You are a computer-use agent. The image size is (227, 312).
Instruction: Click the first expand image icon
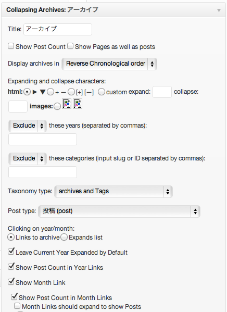(x=67, y=104)
